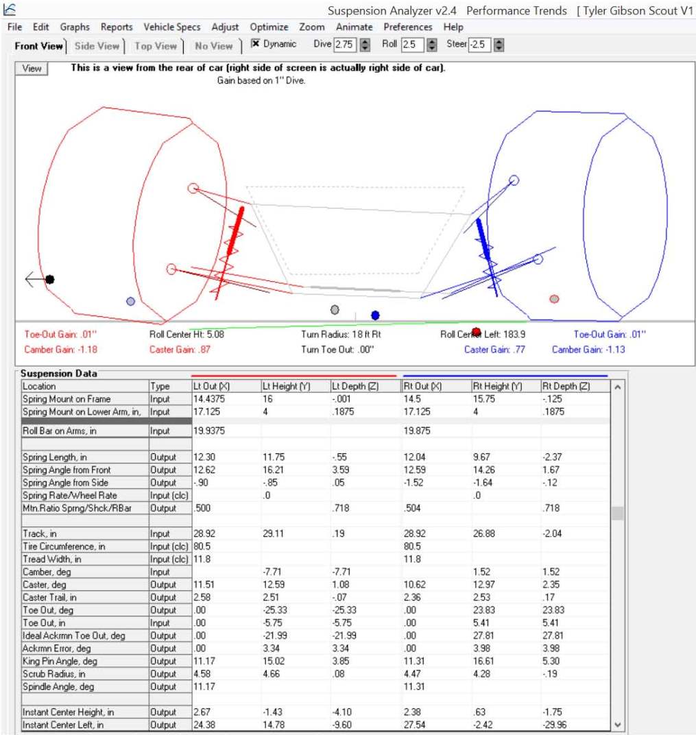This screenshot has width=696, height=735.
Task: Click the Lt Out (X) column header
Action: 226,386
